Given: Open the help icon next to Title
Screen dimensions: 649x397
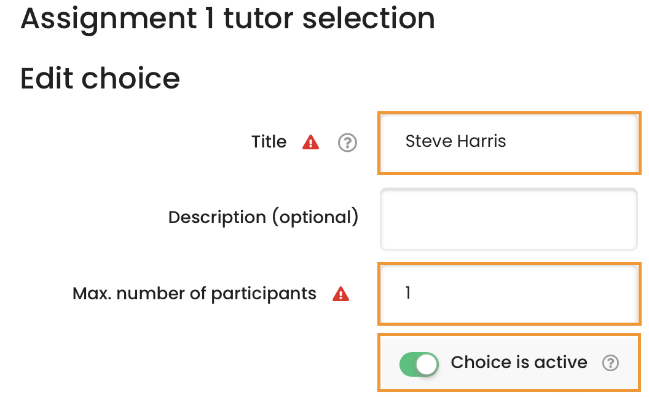Looking at the screenshot, I should coord(347,143).
